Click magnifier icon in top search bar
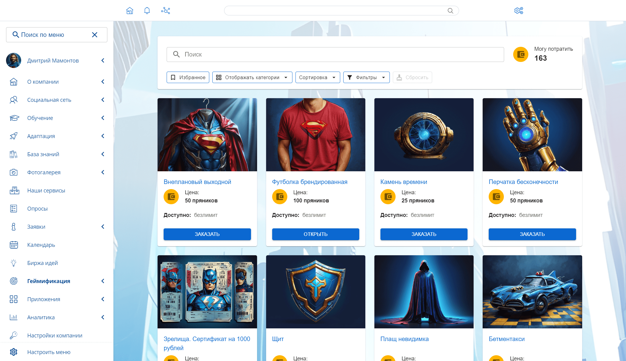This screenshot has width=626, height=361. 450,11
